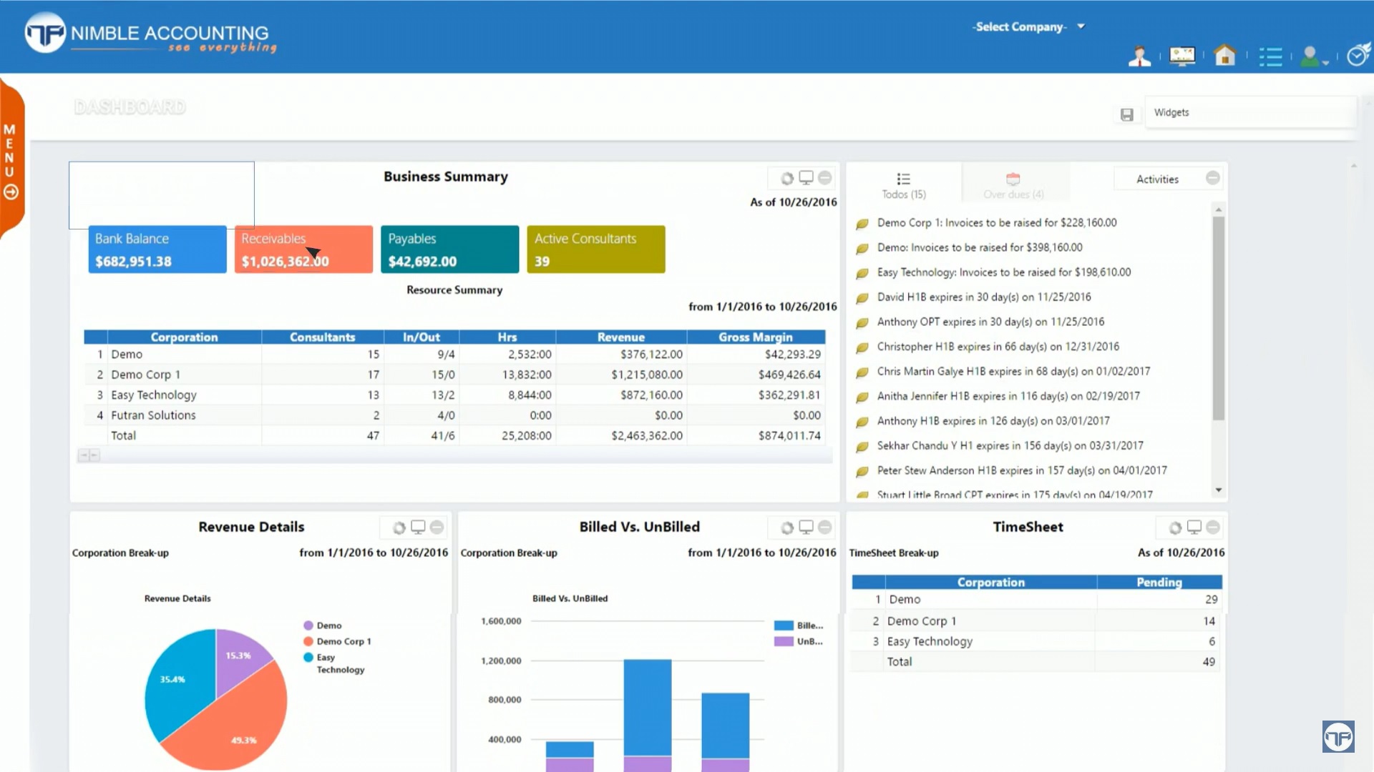
Task: Expand the orange side MENU tab
Action: (x=11, y=159)
